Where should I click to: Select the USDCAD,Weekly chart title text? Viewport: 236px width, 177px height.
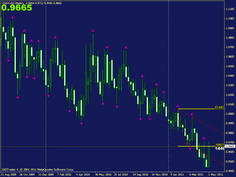pyautogui.click(x=13, y=3)
